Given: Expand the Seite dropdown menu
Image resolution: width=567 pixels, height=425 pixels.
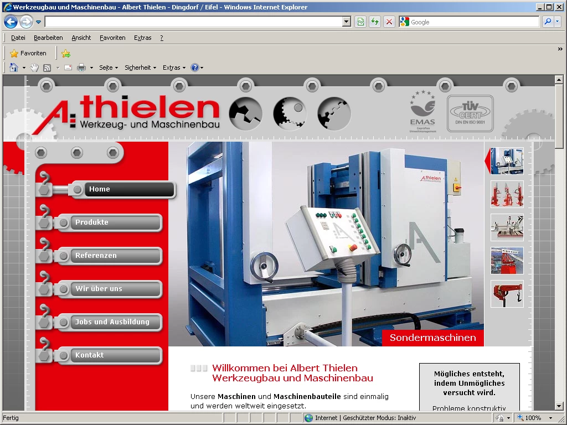Looking at the screenshot, I should [x=109, y=68].
